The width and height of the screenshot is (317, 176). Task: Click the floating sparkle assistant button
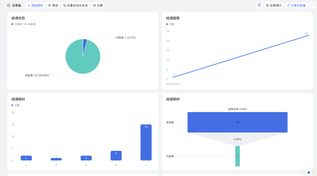click(308, 172)
